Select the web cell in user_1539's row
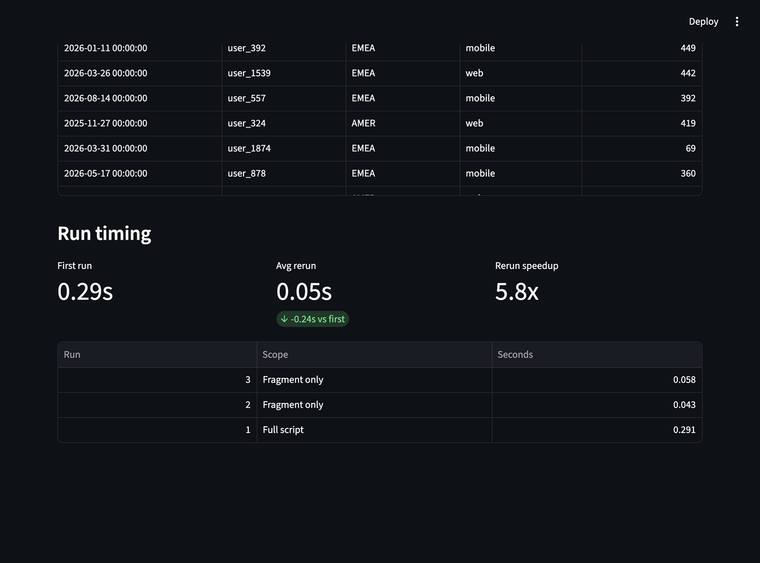760x563 pixels. point(521,73)
